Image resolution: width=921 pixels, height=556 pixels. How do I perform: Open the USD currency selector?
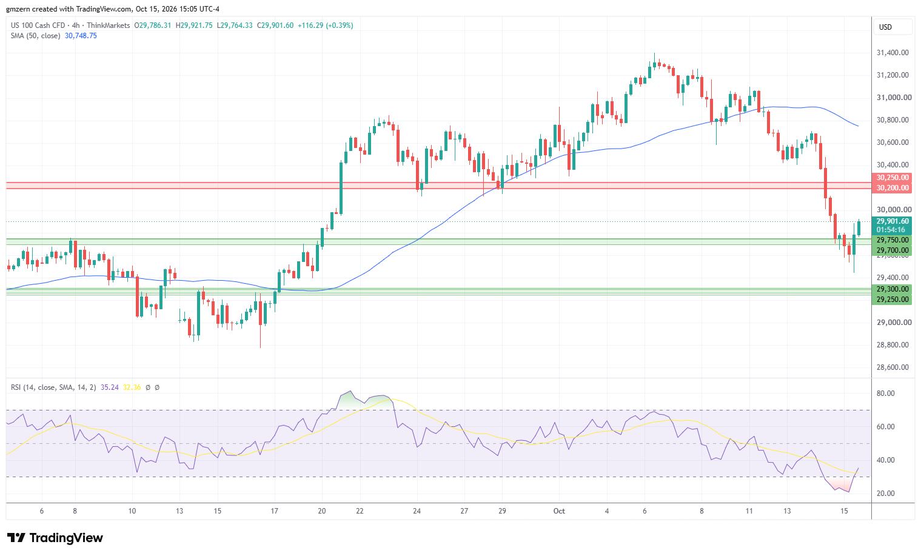click(892, 27)
